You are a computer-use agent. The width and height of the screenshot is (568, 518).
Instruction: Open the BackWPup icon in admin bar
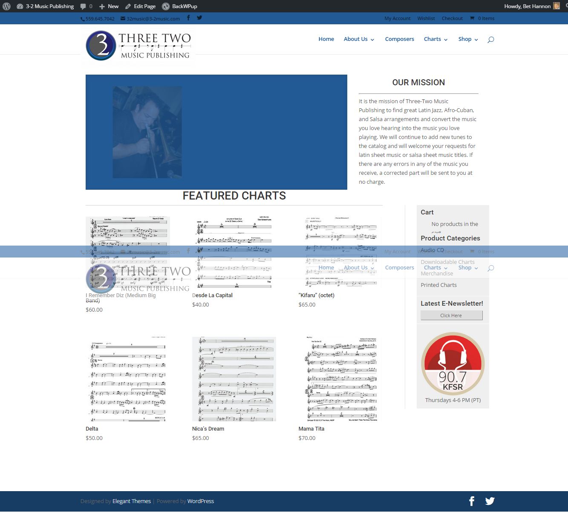(166, 6)
